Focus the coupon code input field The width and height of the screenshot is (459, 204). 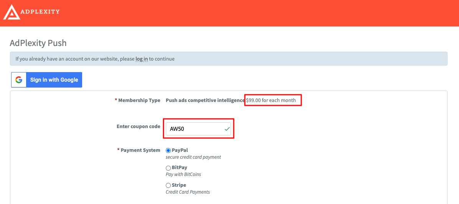(194, 129)
